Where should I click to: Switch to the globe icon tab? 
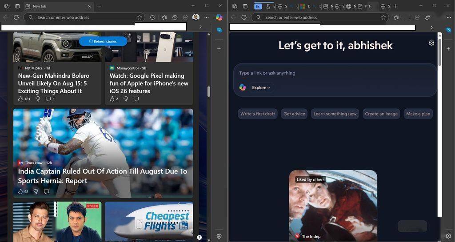349,6
